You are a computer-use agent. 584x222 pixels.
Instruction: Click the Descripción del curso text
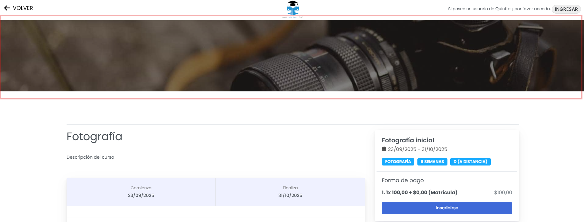point(90,157)
